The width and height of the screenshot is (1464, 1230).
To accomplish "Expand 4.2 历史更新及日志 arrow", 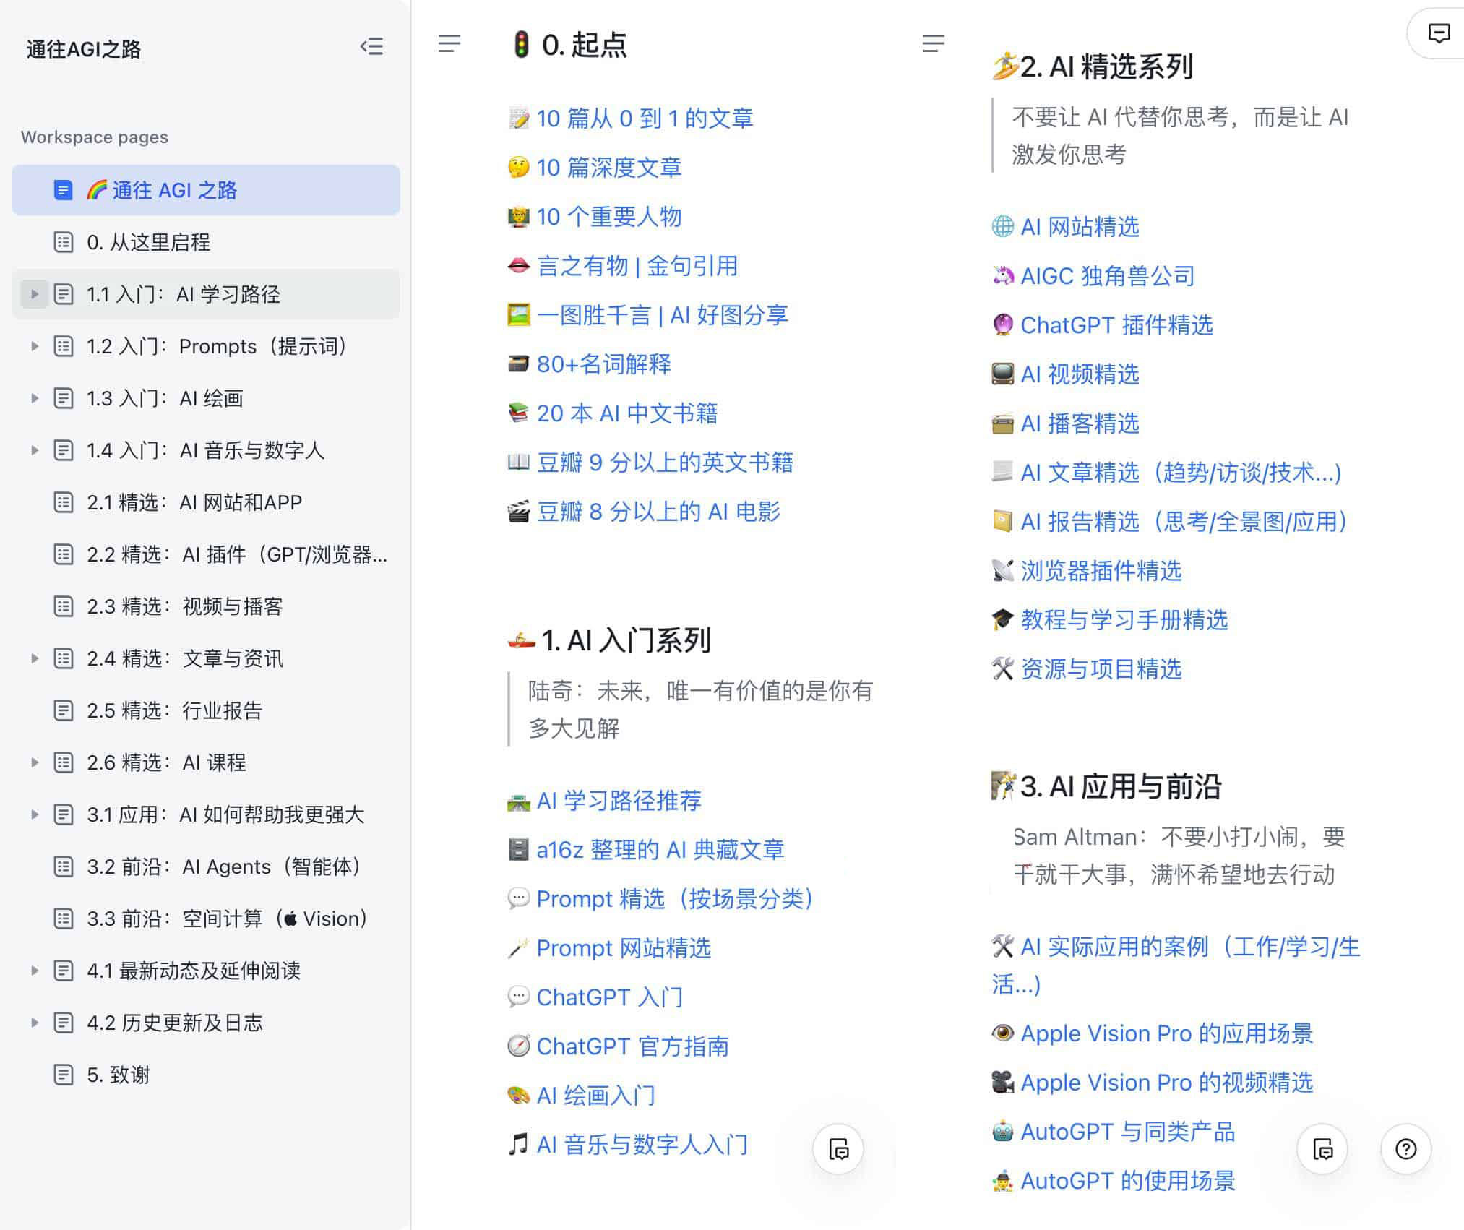I will 34,1023.
